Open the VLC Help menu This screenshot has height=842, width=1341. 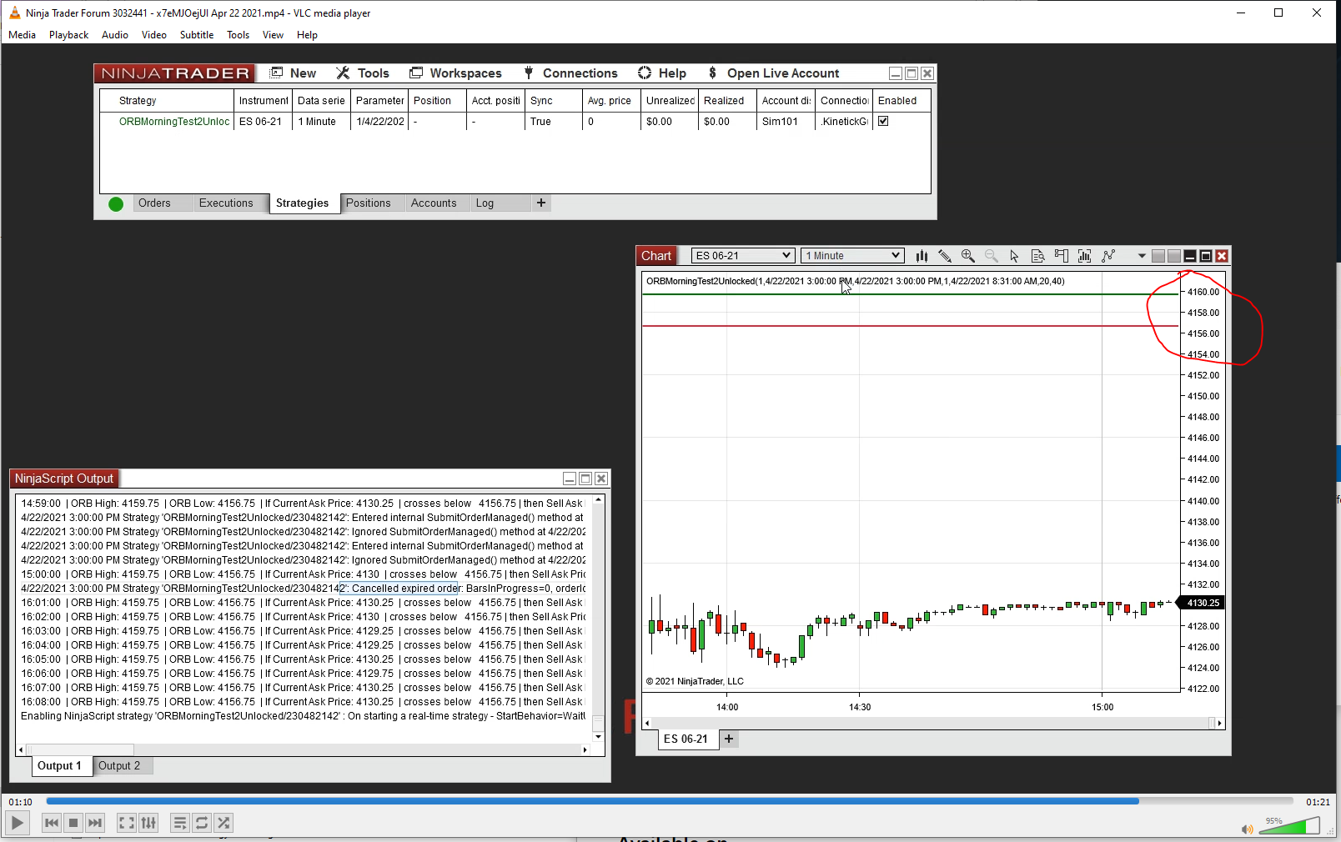307,35
